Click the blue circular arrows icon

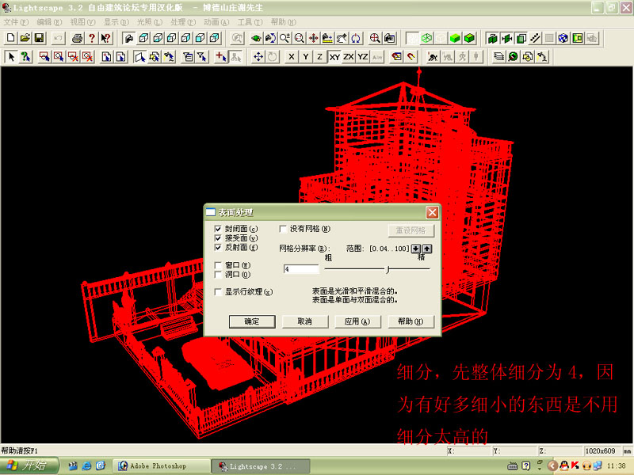(x=356, y=38)
